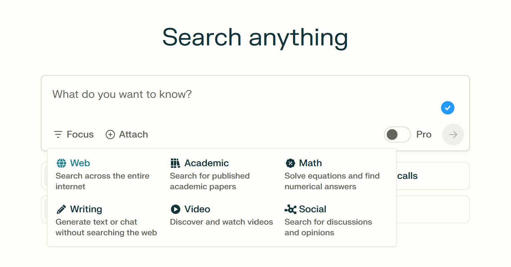Click the Math badge icon
The height and width of the screenshot is (267, 511).
tap(290, 163)
